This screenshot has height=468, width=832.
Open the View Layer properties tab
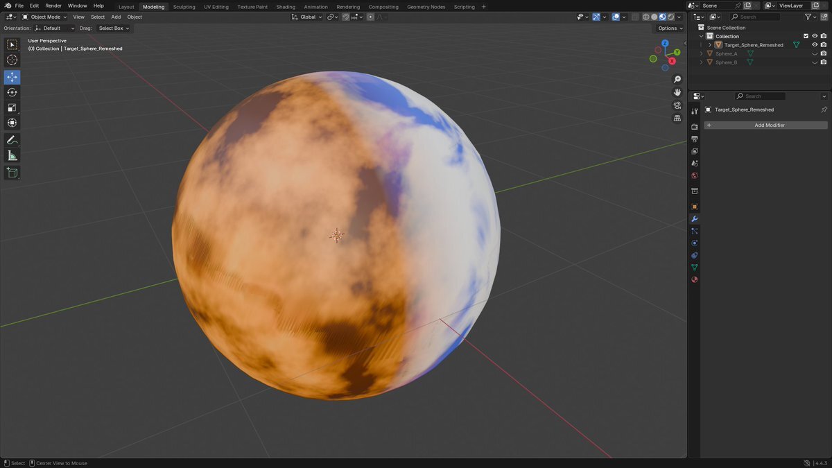click(x=695, y=151)
